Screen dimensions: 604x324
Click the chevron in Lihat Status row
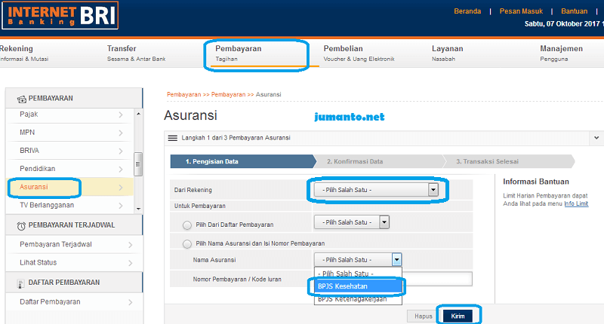[x=130, y=263]
